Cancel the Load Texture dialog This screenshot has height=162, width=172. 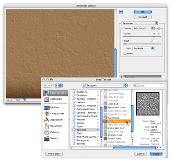tap(141, 154)
